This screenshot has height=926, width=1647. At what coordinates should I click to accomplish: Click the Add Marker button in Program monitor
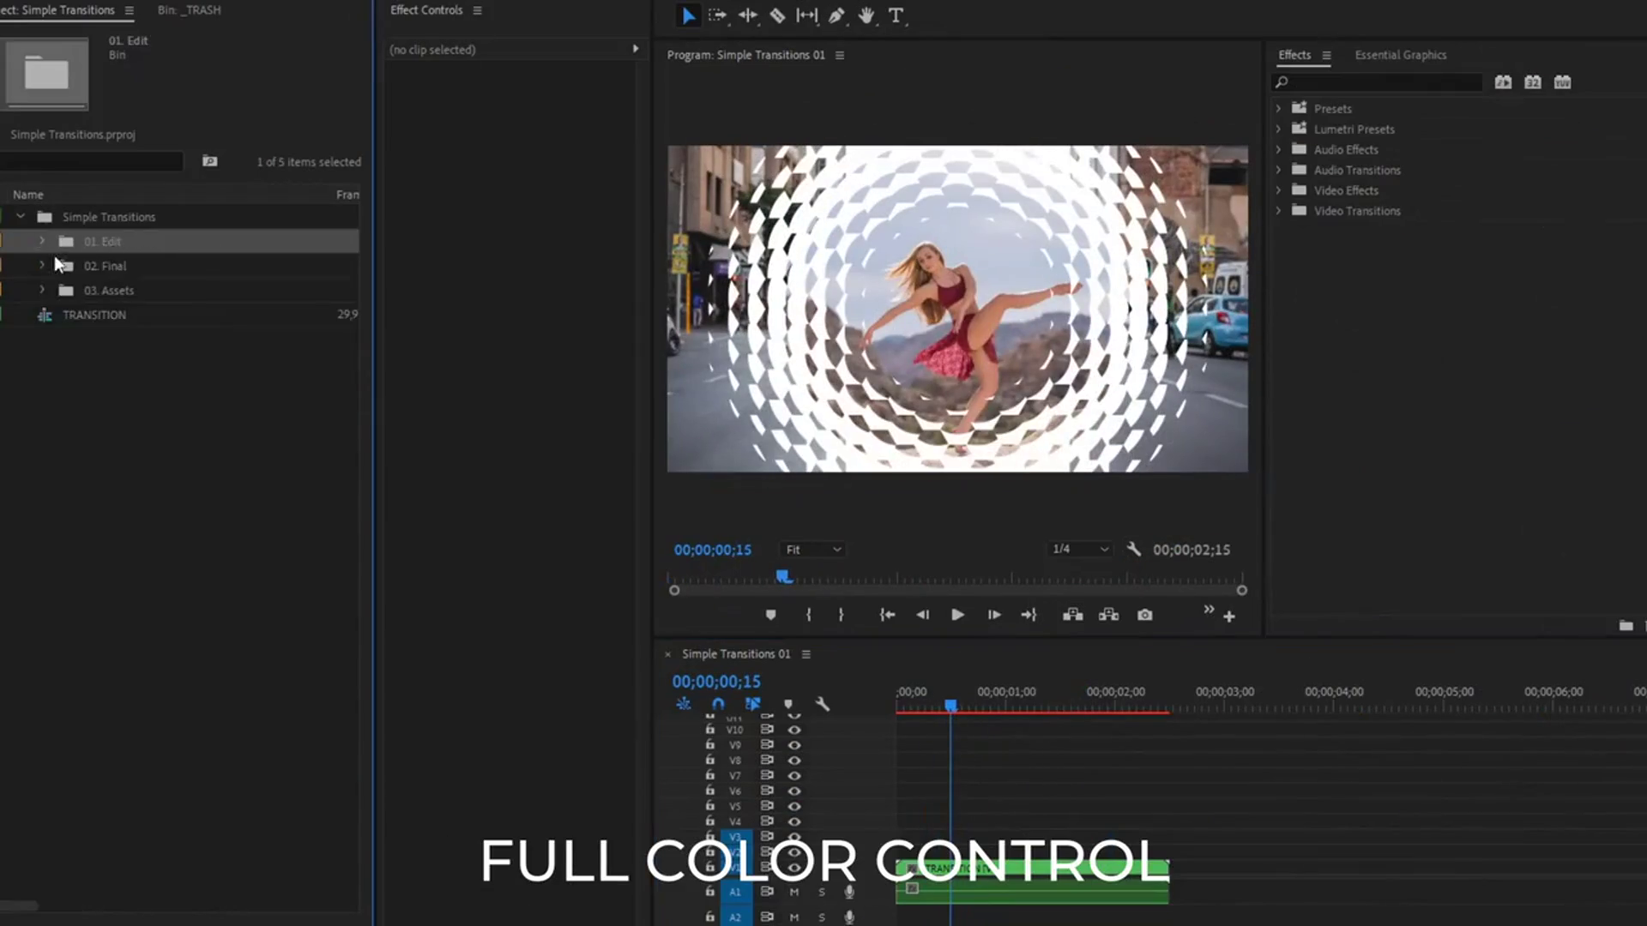770,615
